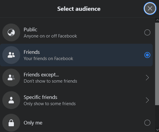Select the Friends radio button
This screenshot has height=132, width=159.
pyautogui.click(x=147, y=55)
